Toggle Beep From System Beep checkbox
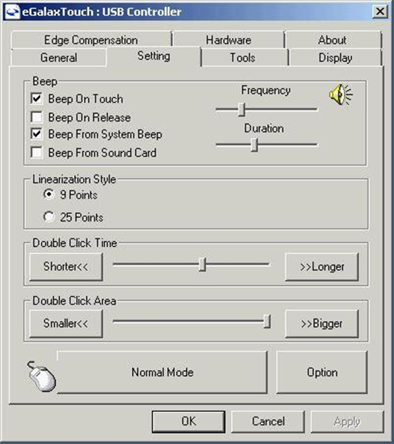Screen dimensions: 394x444 37,134
